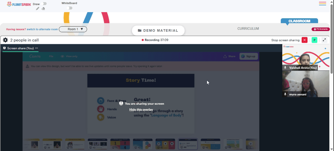Click the Having issues? text
Screen dimensions: 334x151
(x=16, y=29)
